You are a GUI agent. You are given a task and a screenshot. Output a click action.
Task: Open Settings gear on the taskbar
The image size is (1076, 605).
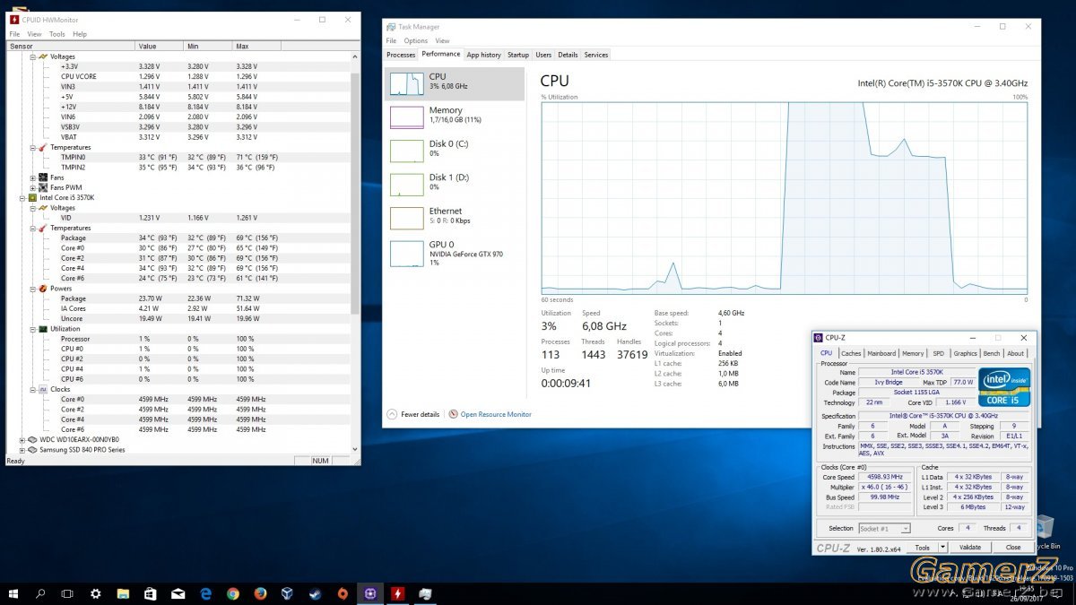pyautogui.click(x=96, y=593)
